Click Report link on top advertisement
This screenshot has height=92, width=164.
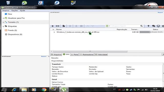tap(160, 13)
